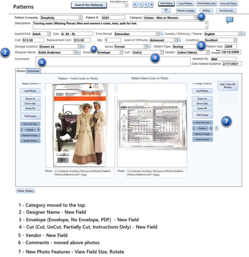This screenshot has width=249, height=257.
Task: Open the rotate help question mark
Action: pyautogui.click(x=216, y=128)
